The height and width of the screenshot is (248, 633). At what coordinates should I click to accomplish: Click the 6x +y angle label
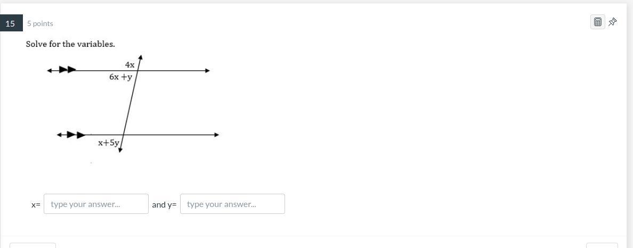pos(120,77)
